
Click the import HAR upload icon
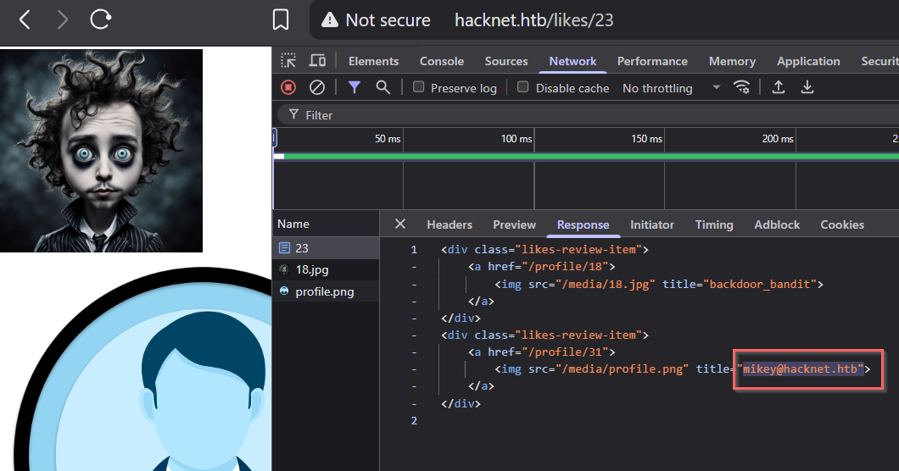click(x=778, y=87)
